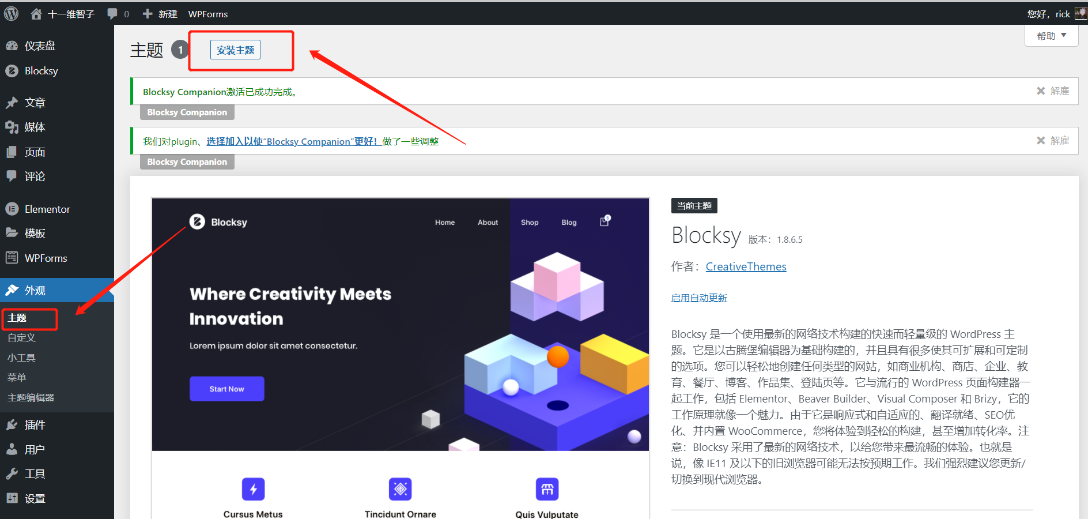
Task: Click cart icon in theme preview header
Action: pos(605,221)
